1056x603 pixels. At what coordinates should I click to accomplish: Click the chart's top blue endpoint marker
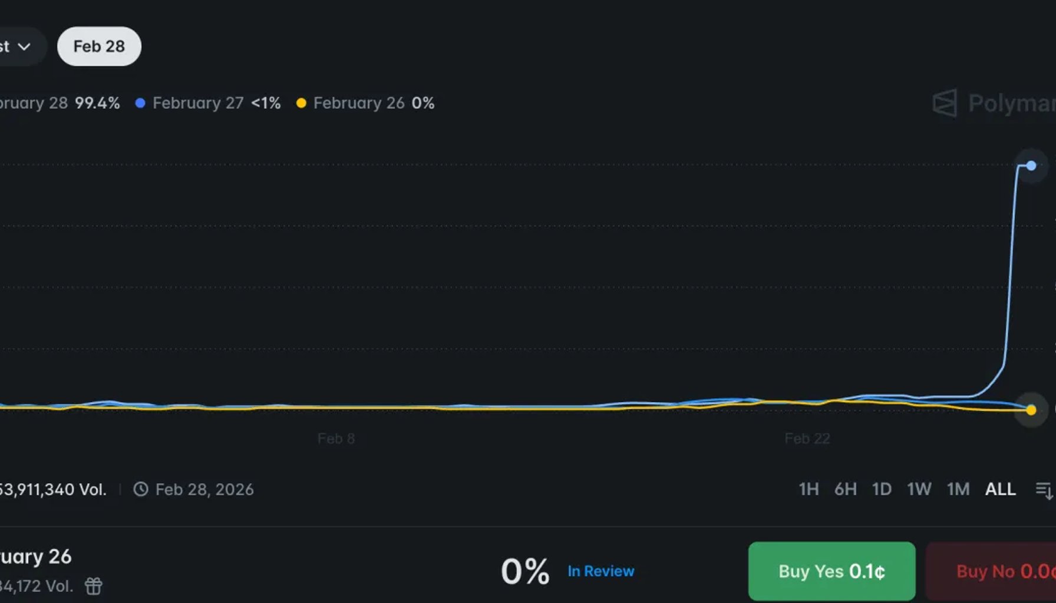coord(1031,166)
